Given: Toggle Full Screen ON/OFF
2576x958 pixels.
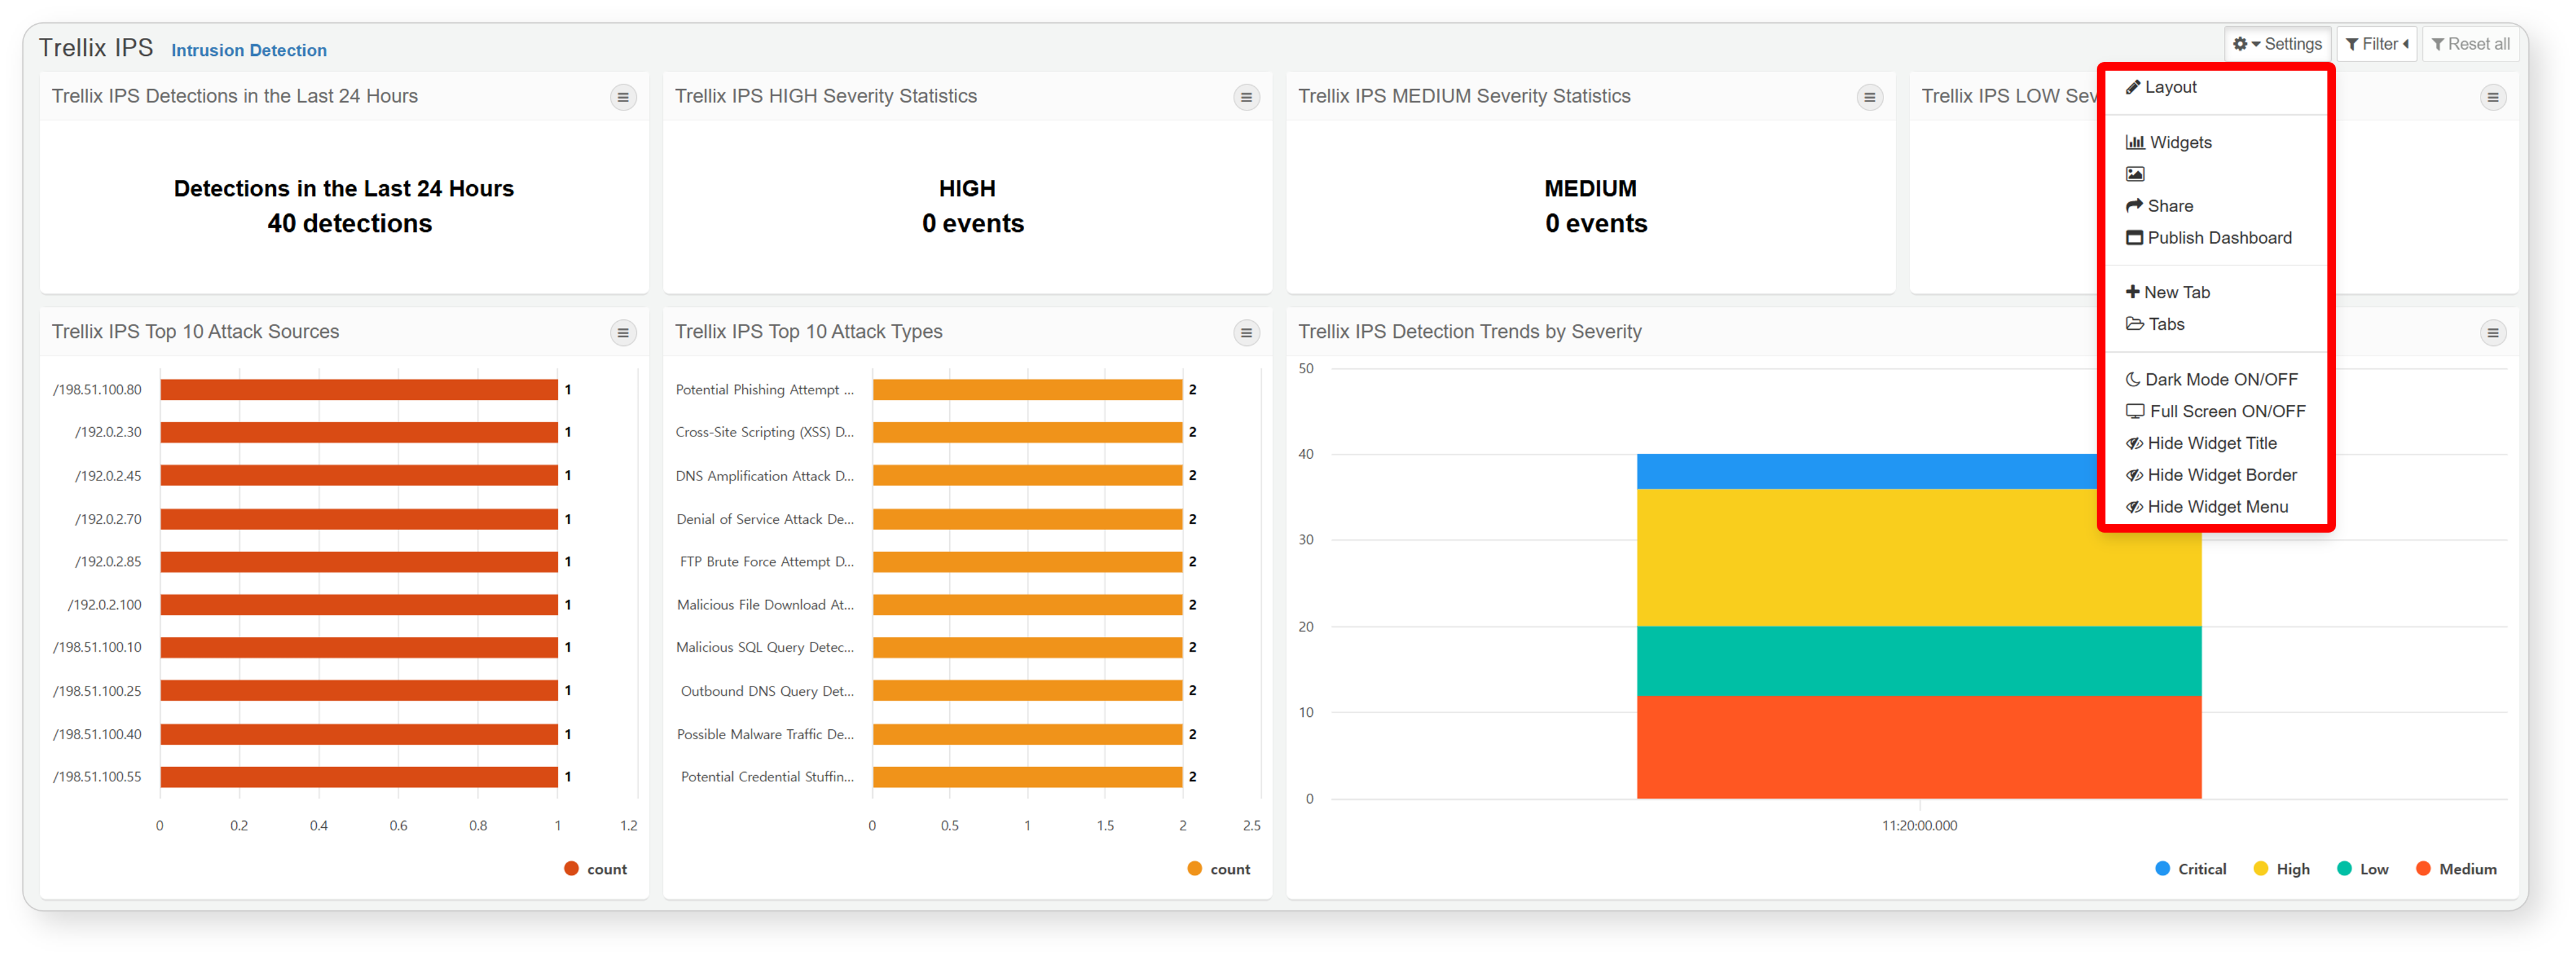Looking at the screenshot, I should coord(2215,411).
